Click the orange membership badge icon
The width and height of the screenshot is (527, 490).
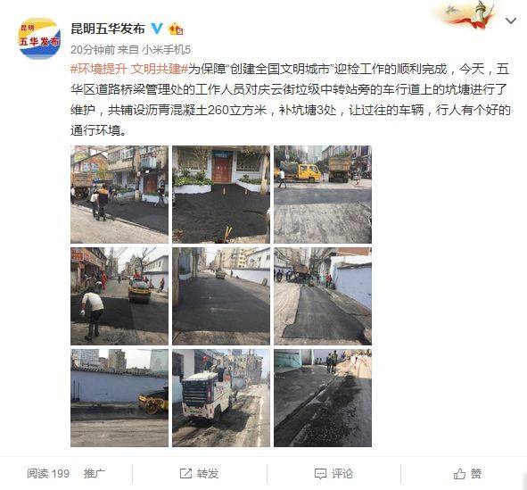pos(176,29)
